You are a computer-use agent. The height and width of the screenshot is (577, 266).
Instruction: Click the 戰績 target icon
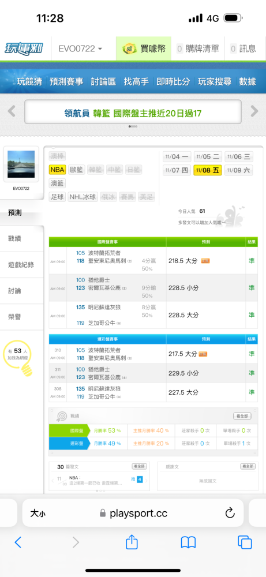61,416
